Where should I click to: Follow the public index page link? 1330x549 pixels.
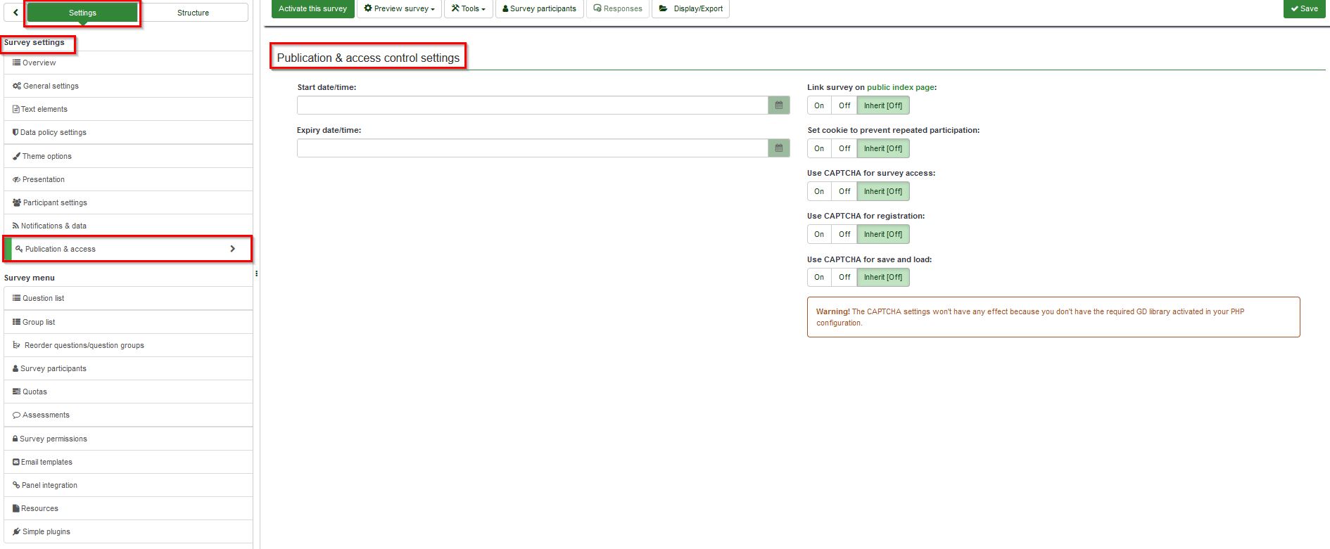(900, 87)
